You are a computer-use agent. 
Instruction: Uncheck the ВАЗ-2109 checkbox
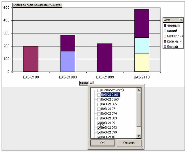tap(99, 123)
